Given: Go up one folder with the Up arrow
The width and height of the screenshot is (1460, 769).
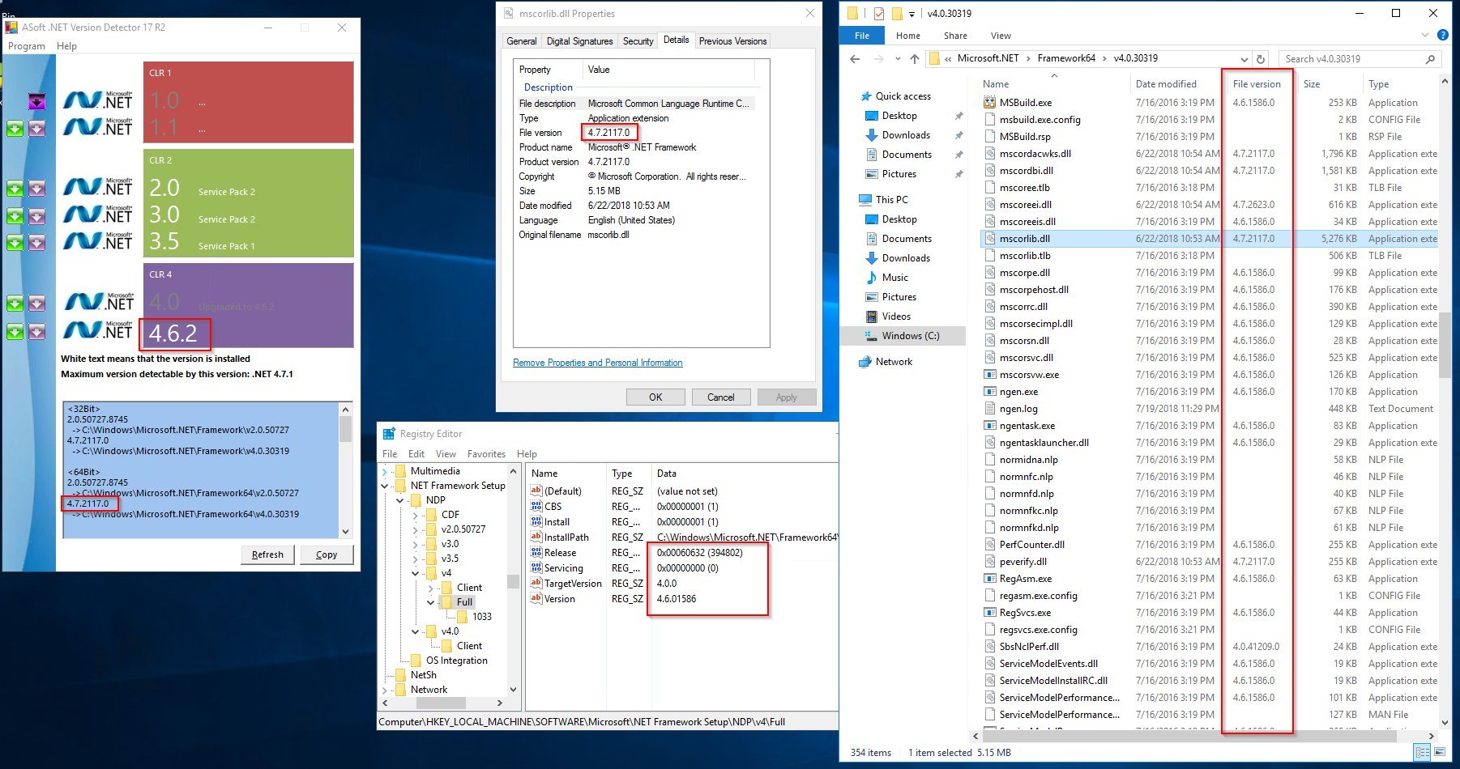Looking at the screenshot, I should [x=915, y=59].
